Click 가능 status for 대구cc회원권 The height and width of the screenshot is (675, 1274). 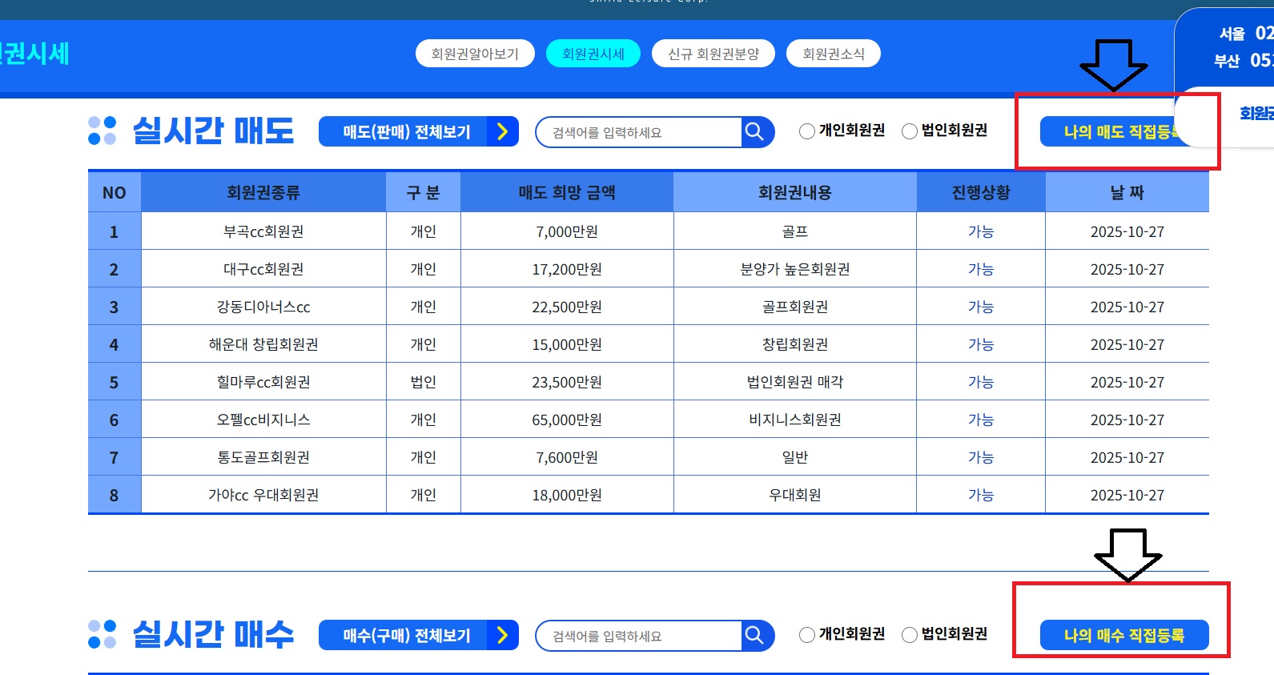click(x=981, y=269)
